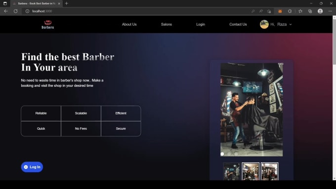Go to the Salons page
336x189 pixels.
coord(167,24)
